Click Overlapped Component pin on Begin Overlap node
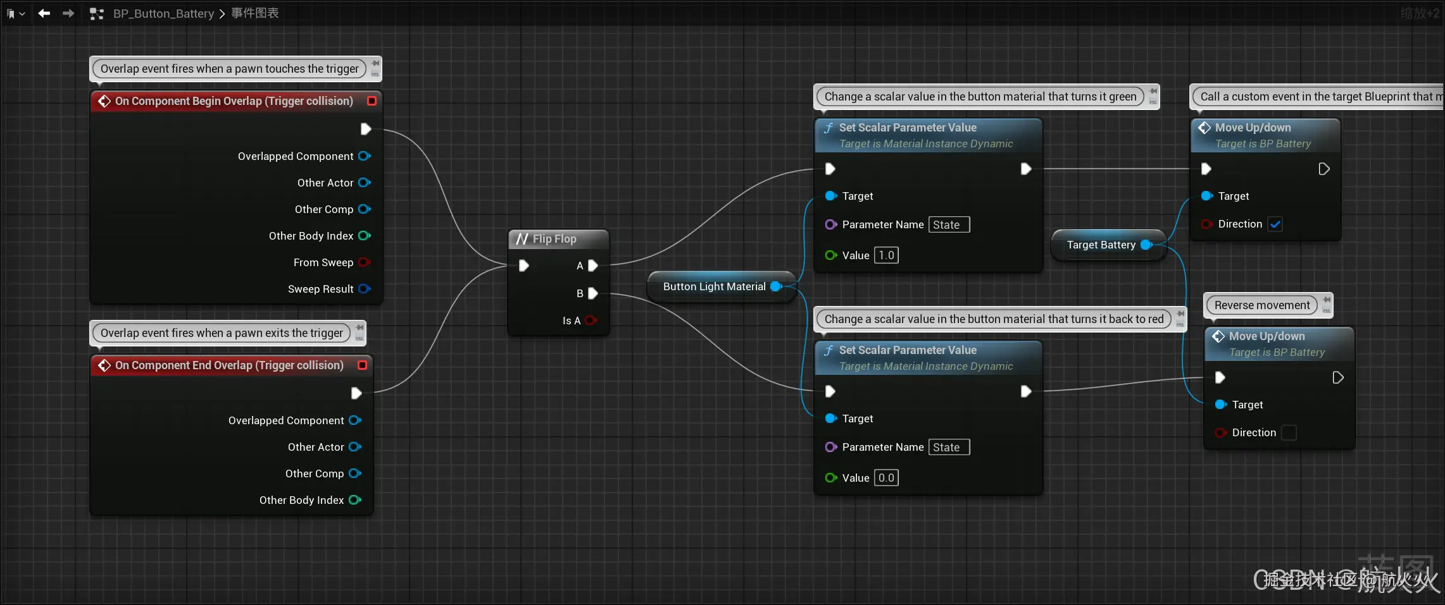Image resolution: width=1445 pixels, height=605 pixels. point(365,156)
